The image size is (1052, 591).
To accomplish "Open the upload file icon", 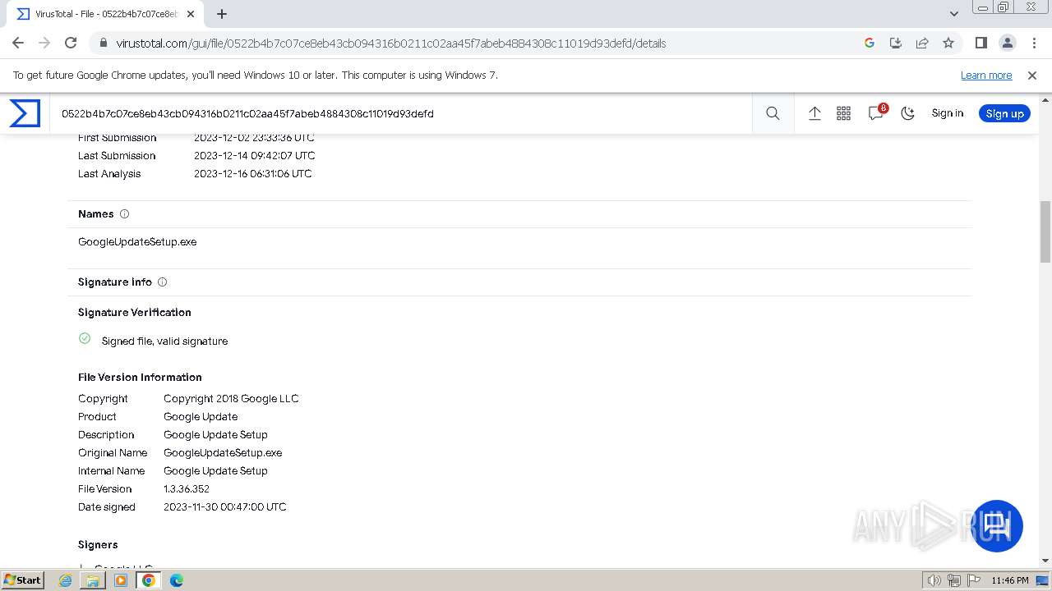I will coord(814,113).
